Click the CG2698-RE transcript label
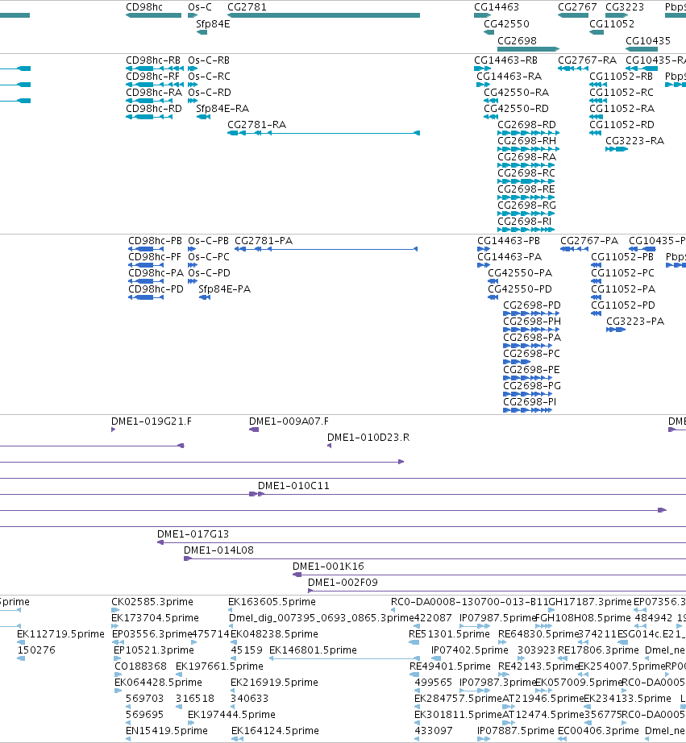The height and width of the screenshot is (743, 686). click(526, 189)
